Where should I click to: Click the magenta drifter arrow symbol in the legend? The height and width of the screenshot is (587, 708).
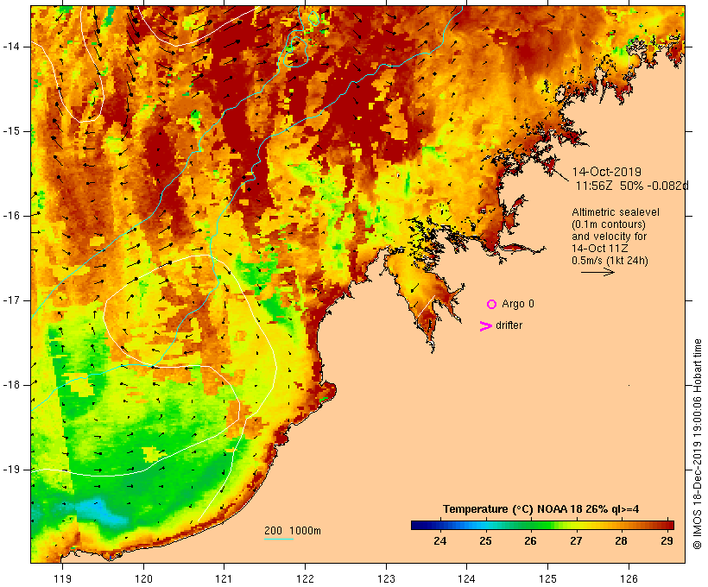486,326
